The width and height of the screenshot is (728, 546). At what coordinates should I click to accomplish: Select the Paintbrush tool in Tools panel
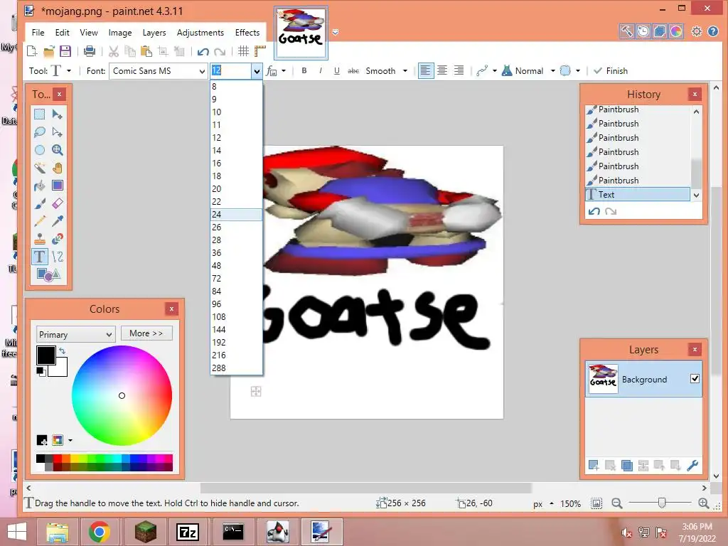click(40, 203)
